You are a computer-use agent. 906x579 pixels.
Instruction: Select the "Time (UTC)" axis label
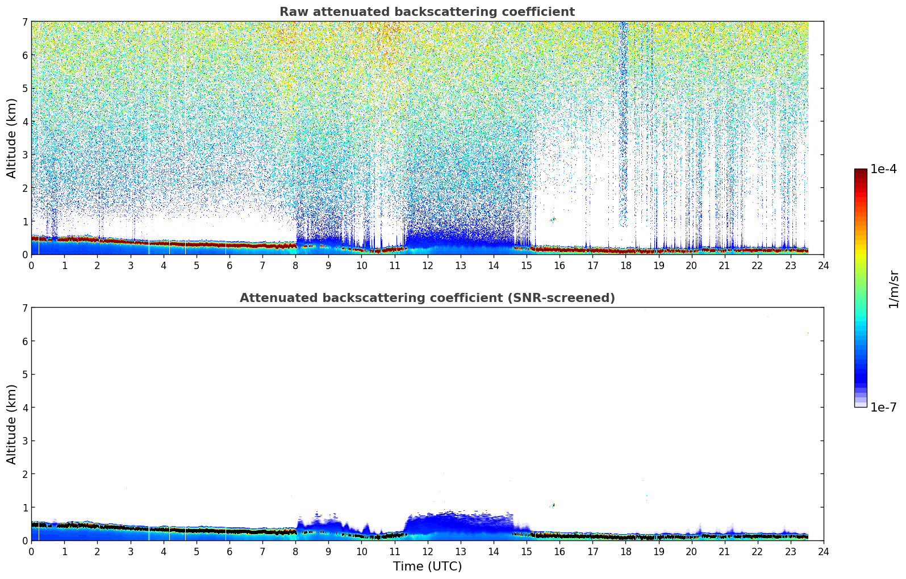[427, 567]
